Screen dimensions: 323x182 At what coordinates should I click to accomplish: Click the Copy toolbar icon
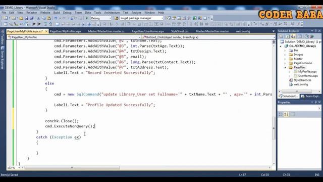click(43, 18)
